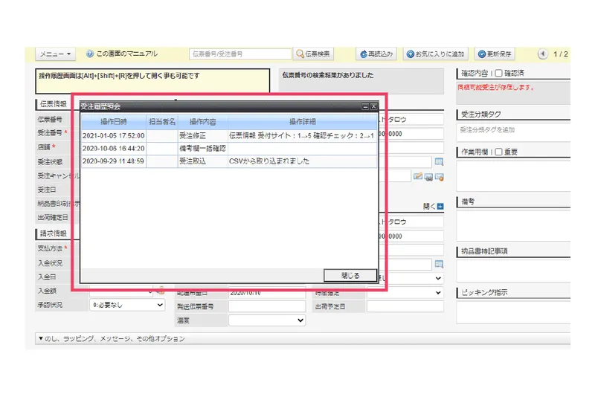Click the 再読込み reload button
Viewport: 595px width, 397px height.
376,54
